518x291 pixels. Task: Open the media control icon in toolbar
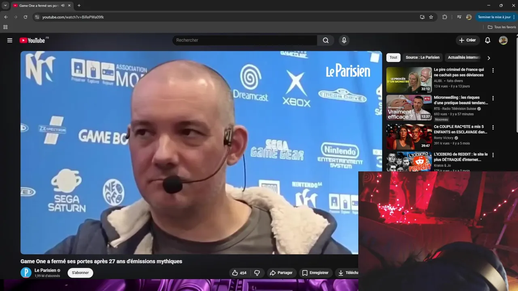click(x=459, y=17)
